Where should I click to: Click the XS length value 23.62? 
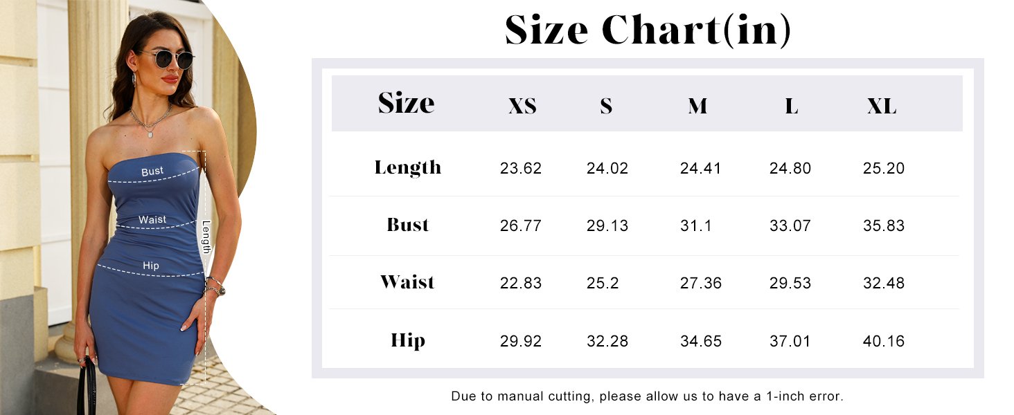point(521,168)
